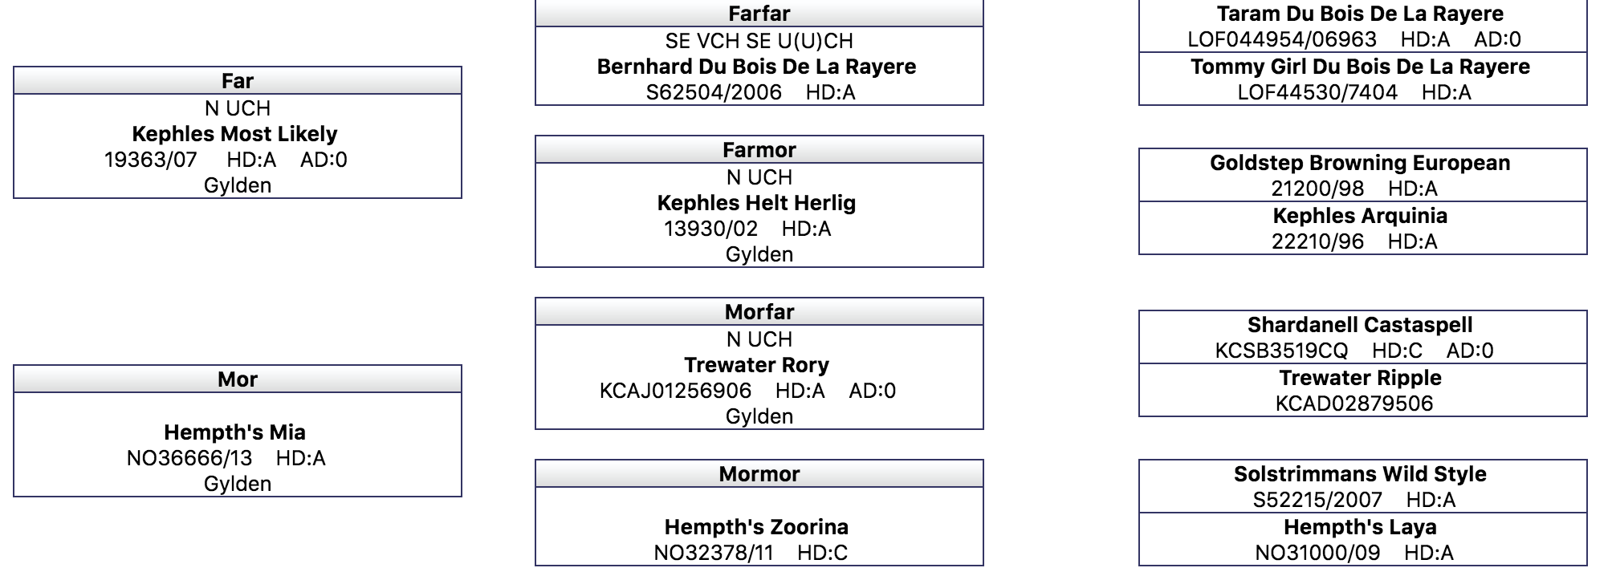1612x576 pixels.
Task: Click the Mor header bar
Action: click(x=238, y=379)
